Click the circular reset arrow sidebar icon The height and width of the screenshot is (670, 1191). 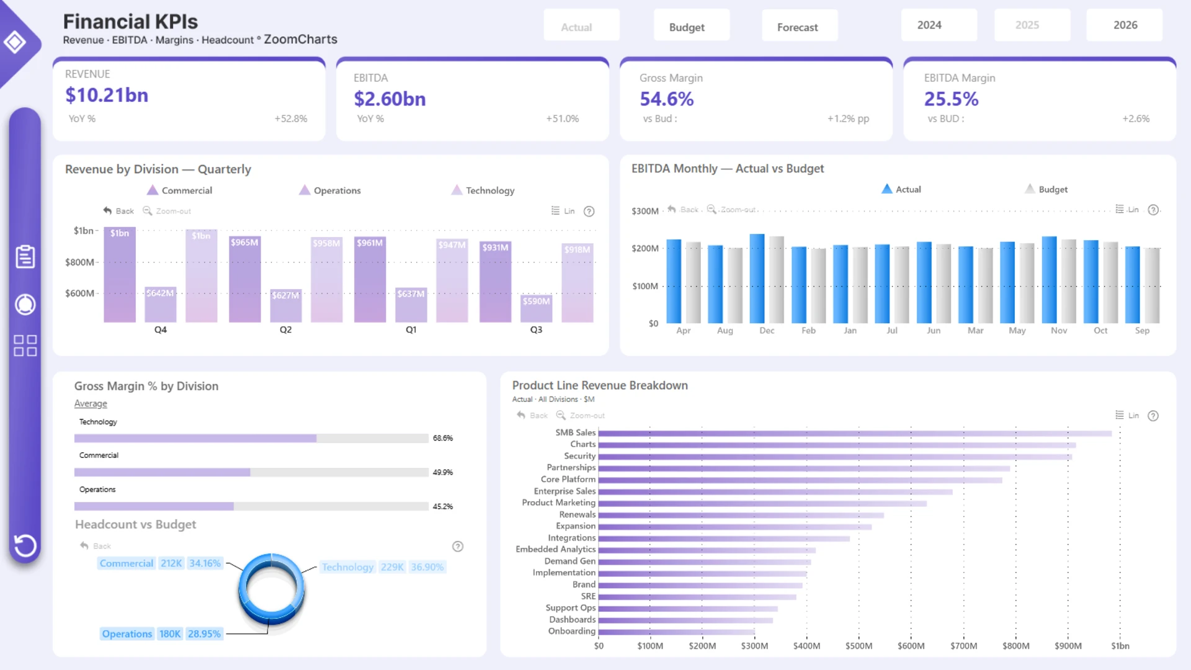[x=25, y=546]
